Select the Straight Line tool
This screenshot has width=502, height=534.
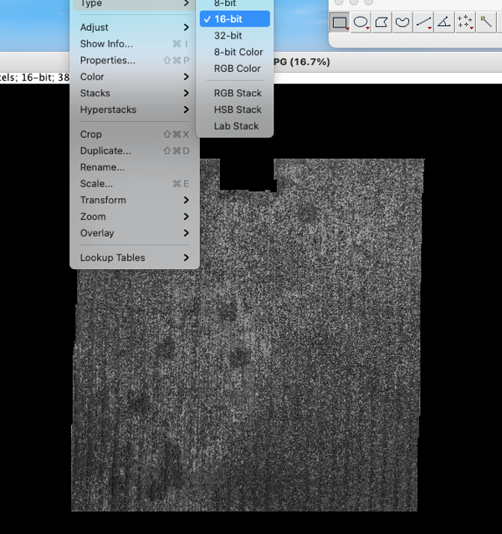pos(424,23)
